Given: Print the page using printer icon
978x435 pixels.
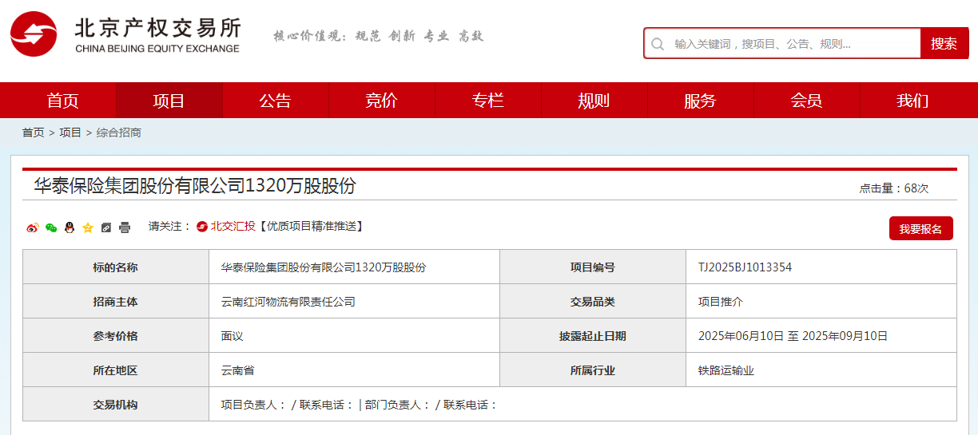Looking at the screenshot, I should click(125, 227).
